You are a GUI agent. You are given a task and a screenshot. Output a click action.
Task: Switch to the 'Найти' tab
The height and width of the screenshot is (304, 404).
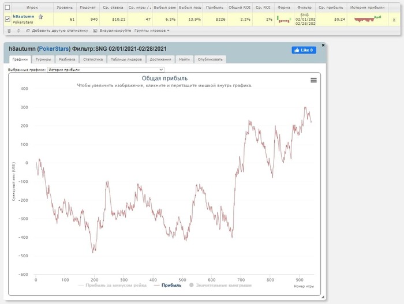pyautogui.click(x=185, y=59)
